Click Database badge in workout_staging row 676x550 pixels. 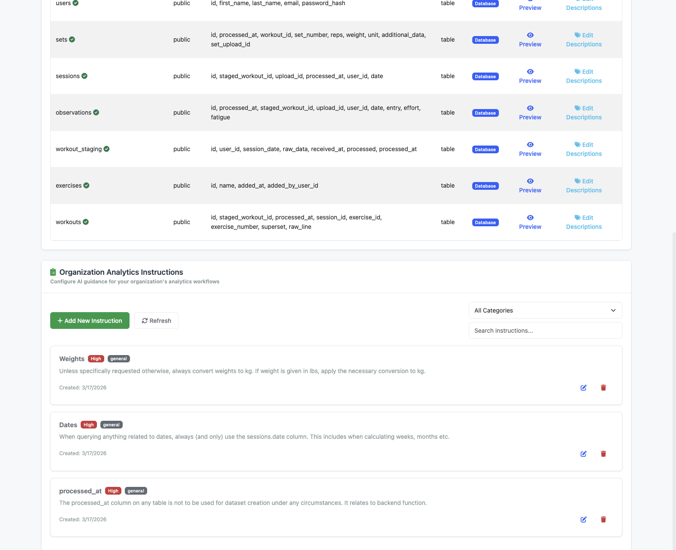tap(485, 149)
